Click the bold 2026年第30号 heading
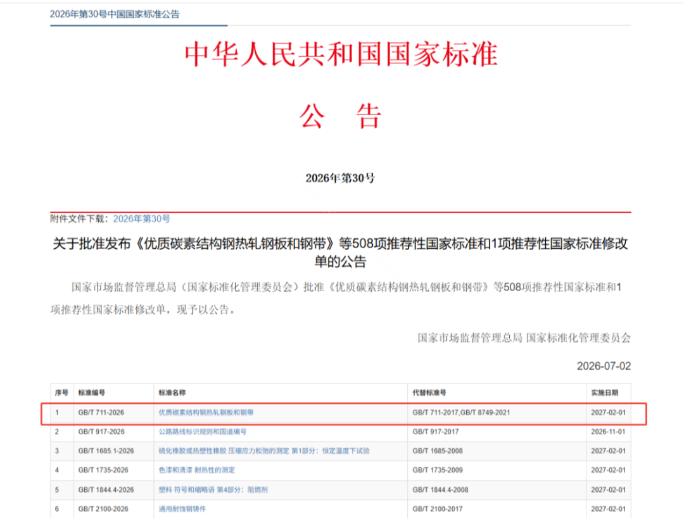 pyautogui.click(x=340, y=178)
